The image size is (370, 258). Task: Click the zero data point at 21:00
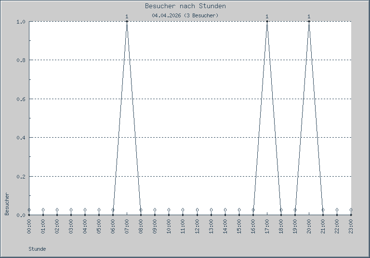(323, 215)
